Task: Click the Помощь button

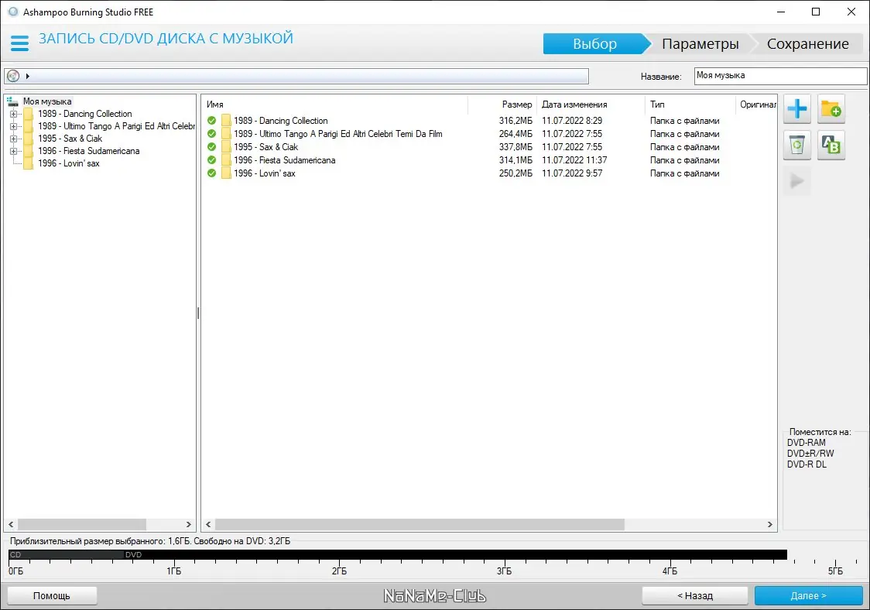Action: tap(52, 595)
